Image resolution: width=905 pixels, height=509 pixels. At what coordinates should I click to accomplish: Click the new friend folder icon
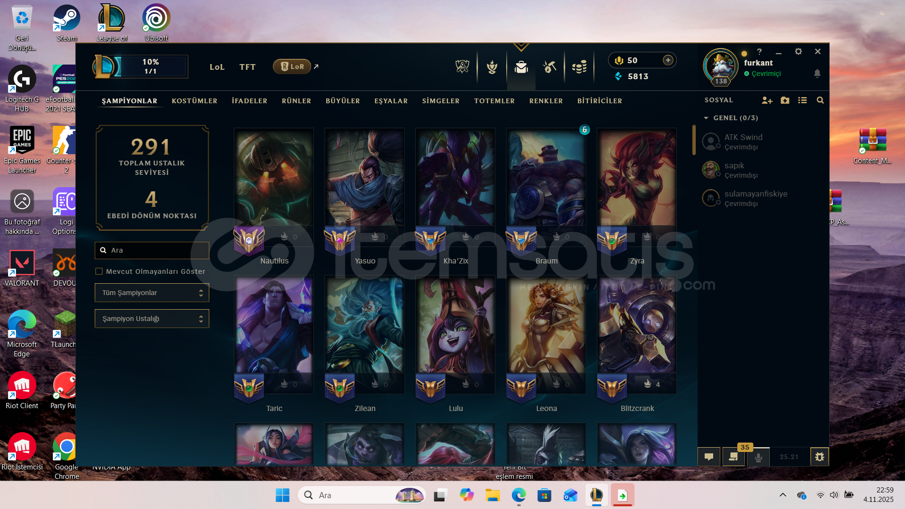(x=785, y=100)
